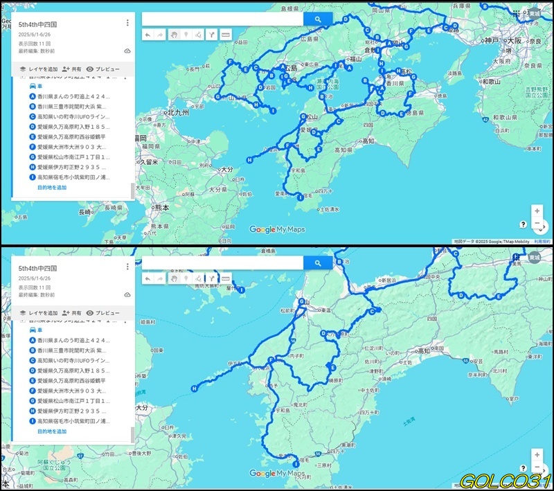
Task: Click the cloud save status icon in upper panel
Action: coord(127,51)
